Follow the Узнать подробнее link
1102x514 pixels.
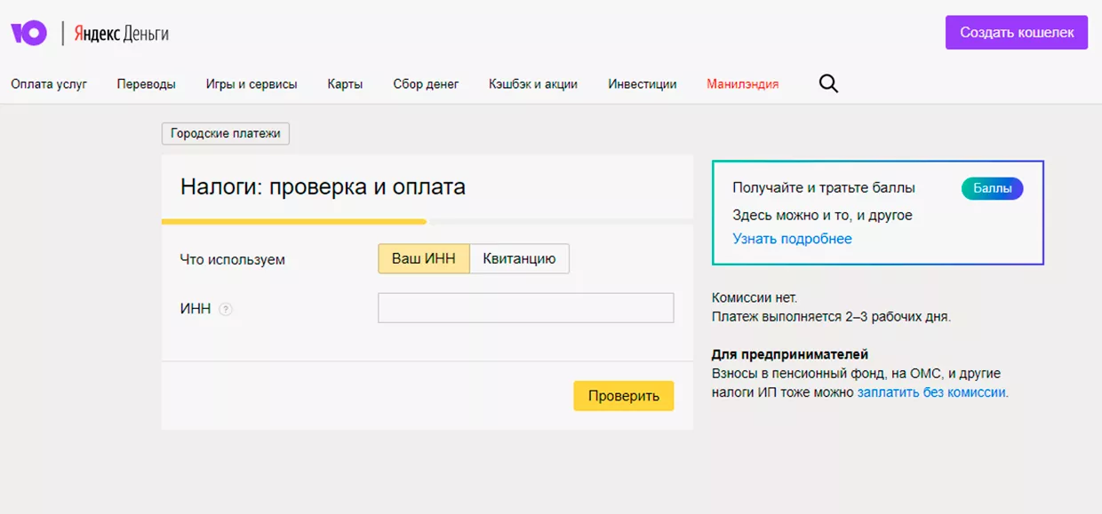tap(792, 239)
